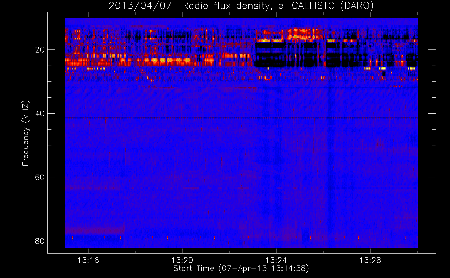
Task: Click the 80 MHz frequency tick label
Action: [39, 241]
